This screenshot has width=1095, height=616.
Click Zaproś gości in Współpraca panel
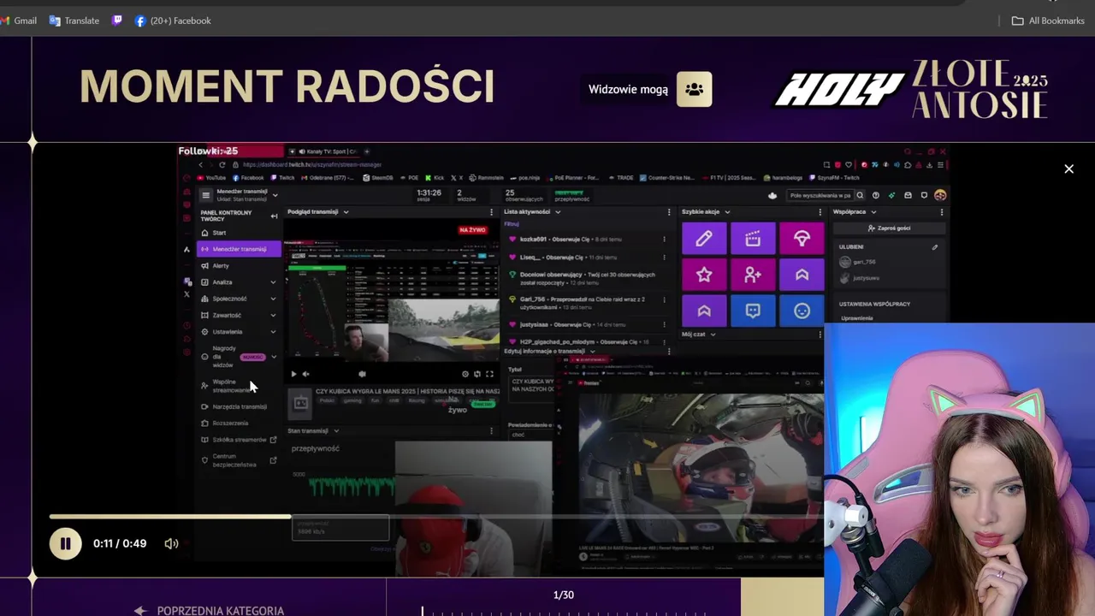pyautogui.click(x=889, y=228)
